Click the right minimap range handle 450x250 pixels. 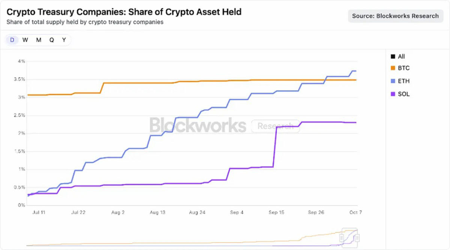click(357, 238)
